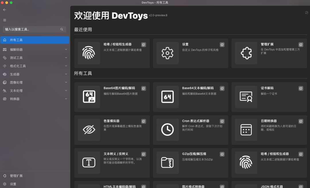The width and height of the screenshot is (310, 188).
Task: Open the 生成器 category
Action: (x=35, y=74)
